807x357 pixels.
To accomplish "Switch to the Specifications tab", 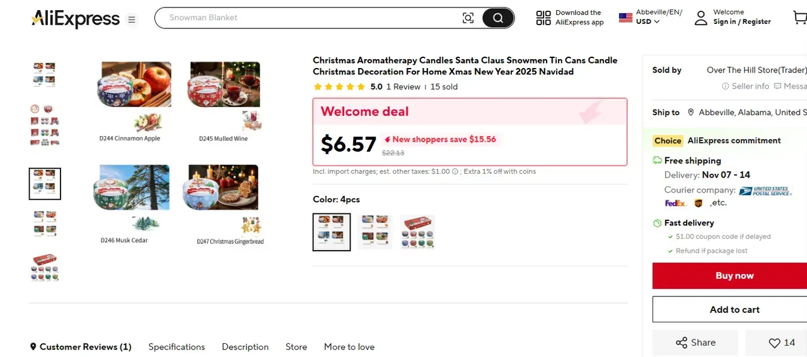I will 177,347.
